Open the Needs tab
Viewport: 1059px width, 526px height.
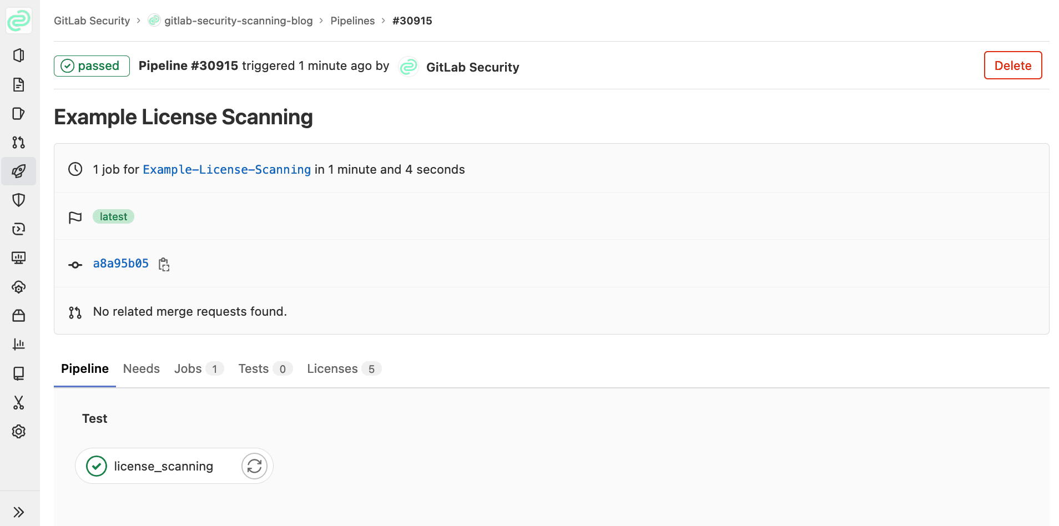(x=141, y=369)
